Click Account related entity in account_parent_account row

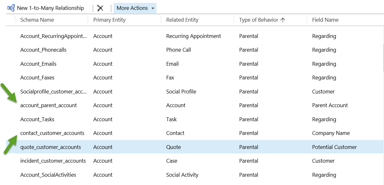(x=176, y=105)
